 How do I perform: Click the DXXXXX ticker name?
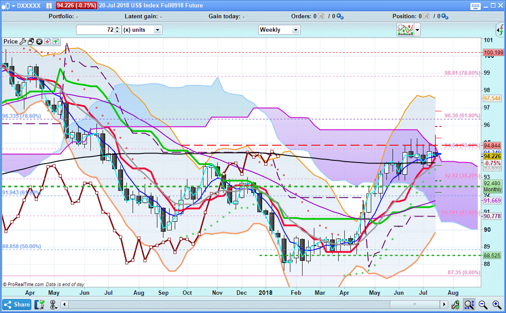(29, 6)
